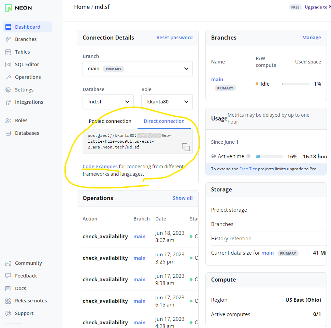Viewport: 331px width, 328px height.
Task: Click the Docs page icon
Action: click(x=8, y=288)
